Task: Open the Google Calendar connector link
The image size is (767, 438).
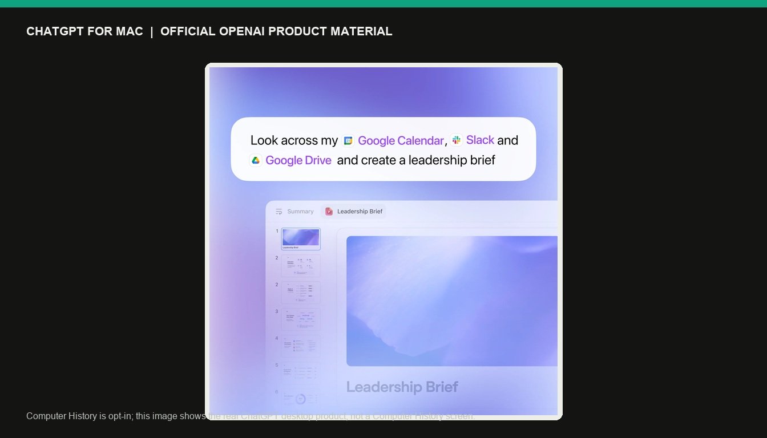Action: (401, 141)
